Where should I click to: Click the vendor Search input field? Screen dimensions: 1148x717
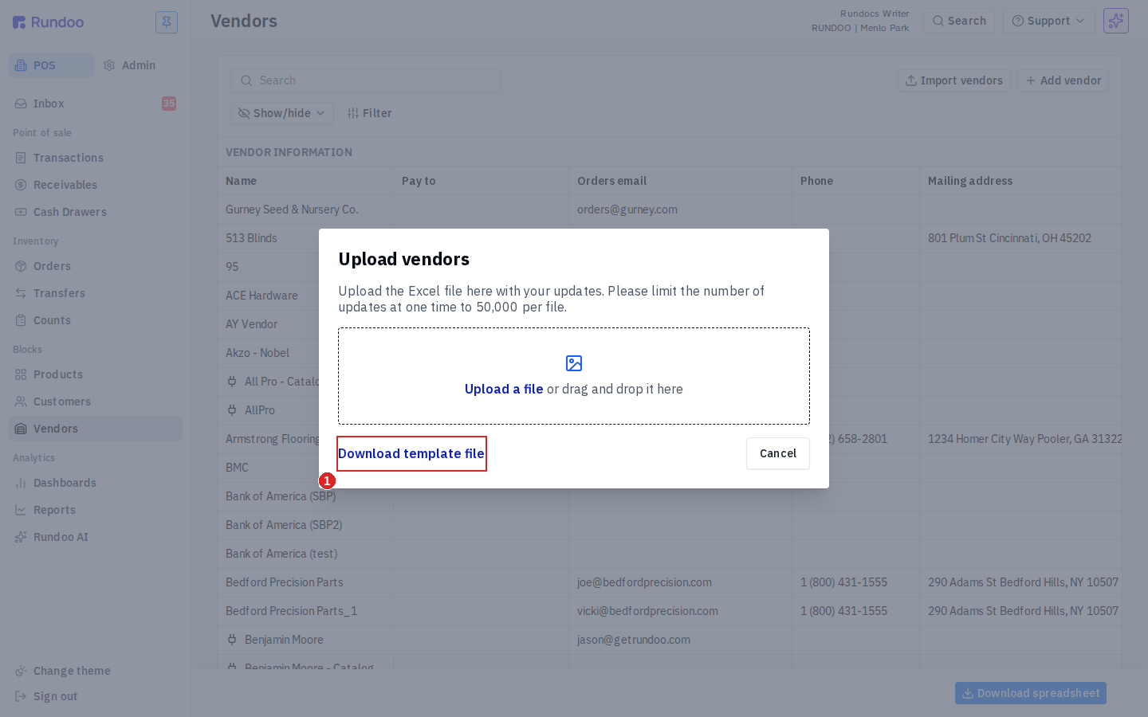[x=366, y=80]
